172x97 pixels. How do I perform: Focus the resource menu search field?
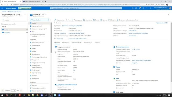tap(40, 20)
